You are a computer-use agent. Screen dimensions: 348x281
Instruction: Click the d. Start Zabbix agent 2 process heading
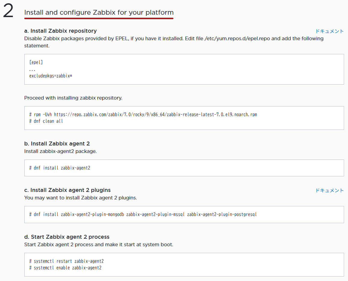click(x=67, y=237)
